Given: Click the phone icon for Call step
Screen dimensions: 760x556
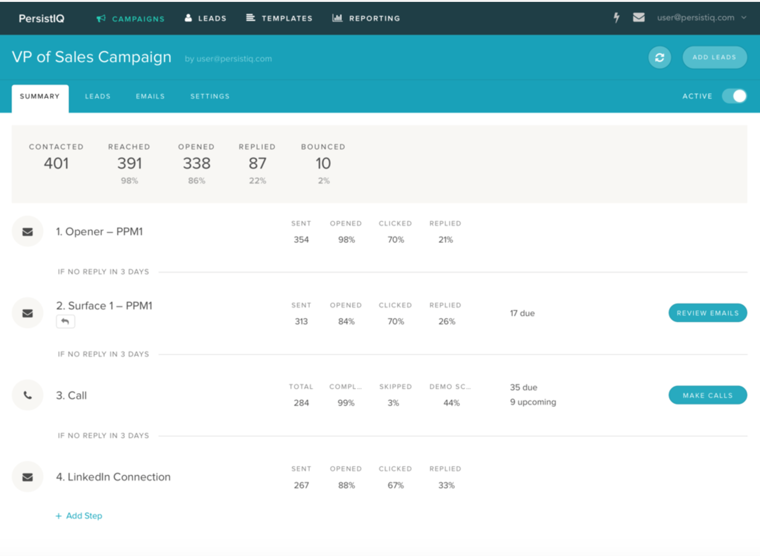Looking at the screenshot, I should (x=28, y=395).
